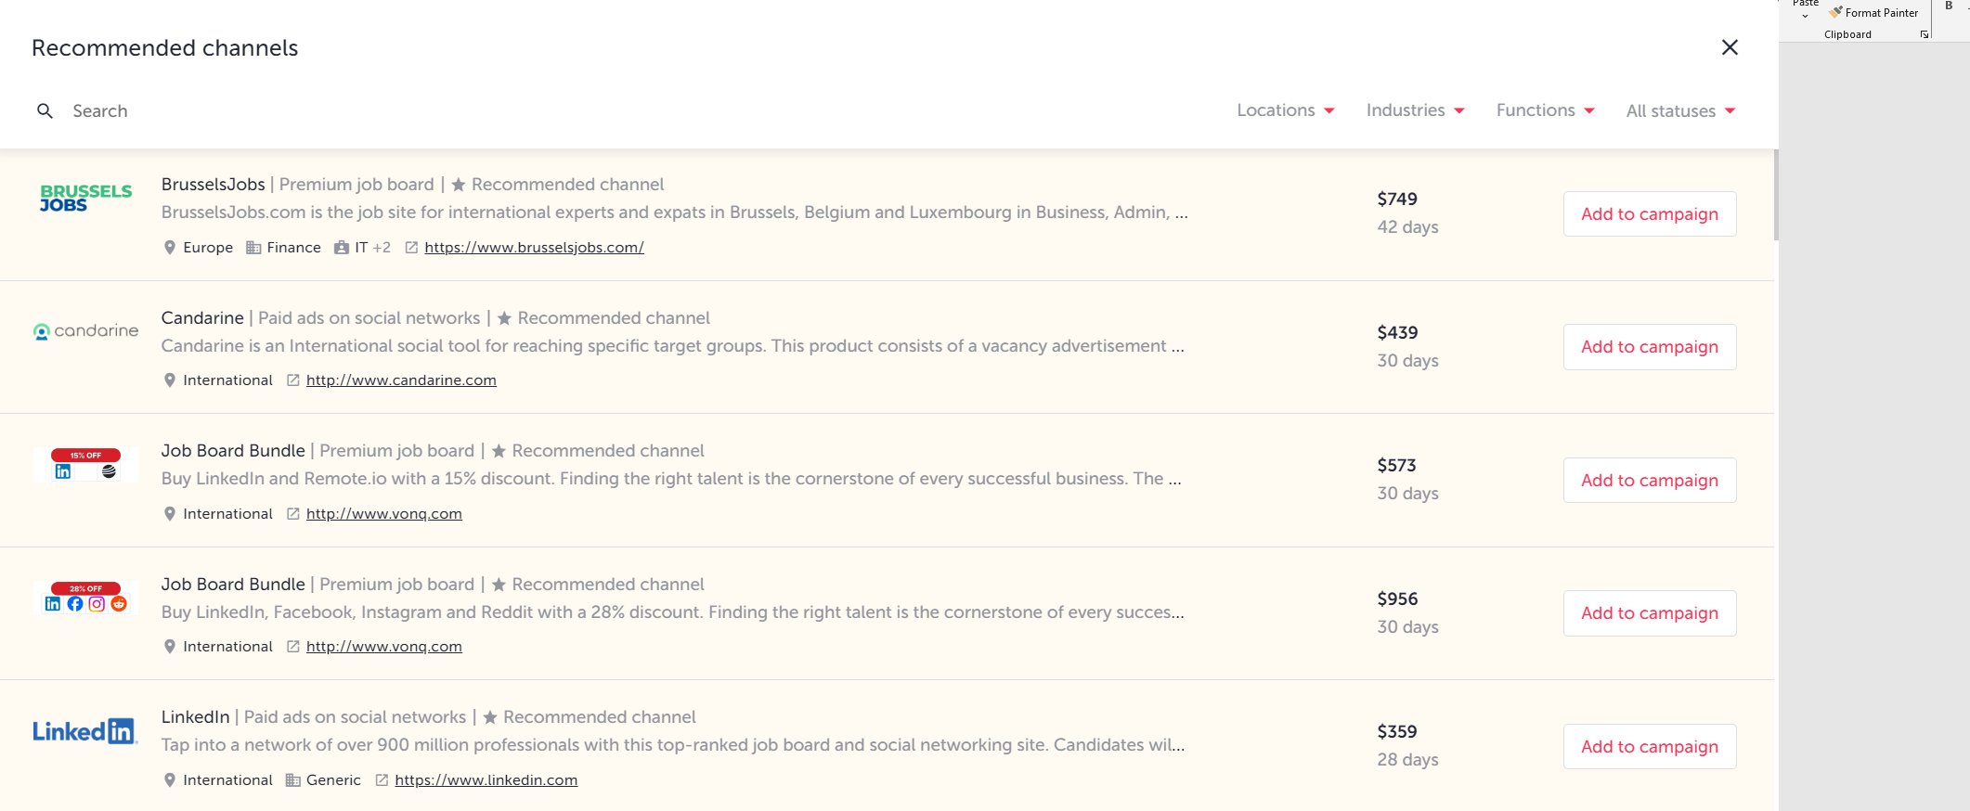Add Candarine to campaign
The width and height of the screenshot is (1970, 811).
pyautogui.click(x=1650, y=347)
